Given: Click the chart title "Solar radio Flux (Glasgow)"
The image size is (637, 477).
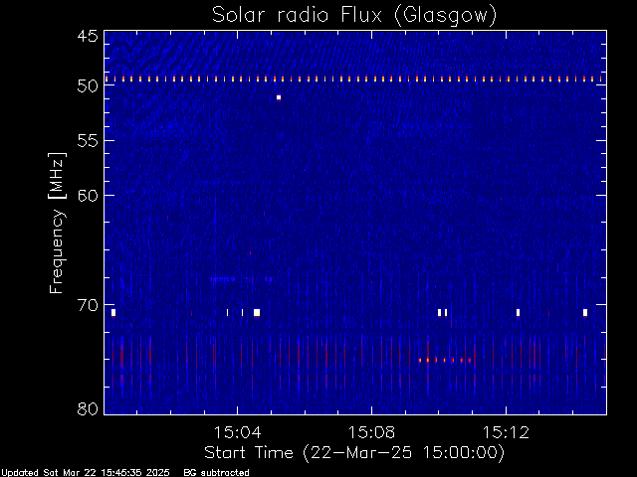Looking at the screenshot, I should pyautogui.click(x=354, y=16).
